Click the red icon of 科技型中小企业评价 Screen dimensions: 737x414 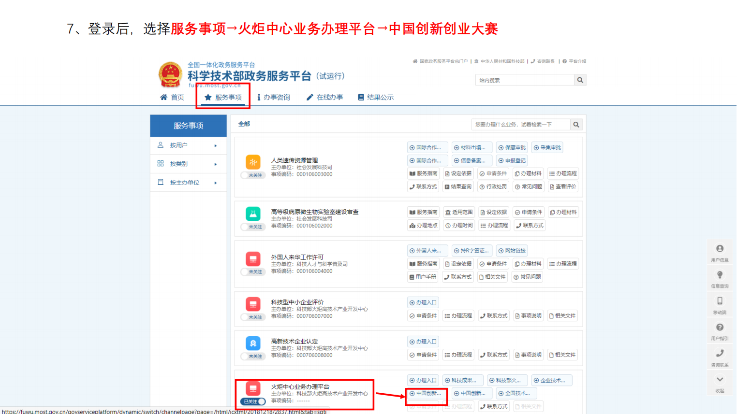[253, 304]
